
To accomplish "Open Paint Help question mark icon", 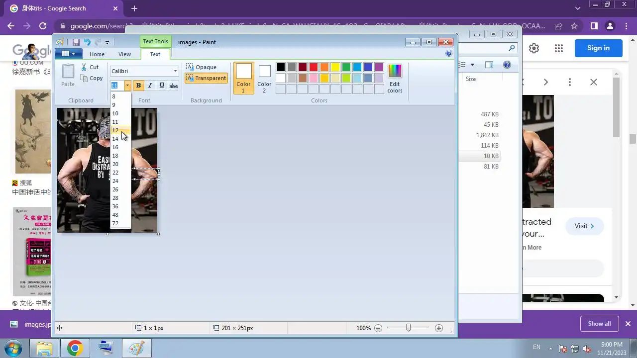I will [x=449, y=54].
